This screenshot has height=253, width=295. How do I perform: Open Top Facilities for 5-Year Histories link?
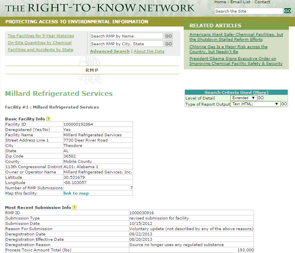coord(41,36)
